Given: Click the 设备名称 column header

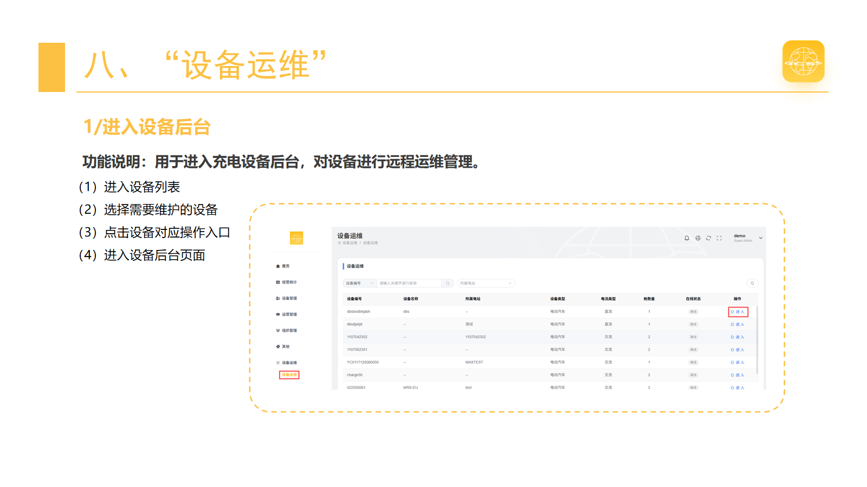Looking at the screenshot, I should tap(411, 299).
